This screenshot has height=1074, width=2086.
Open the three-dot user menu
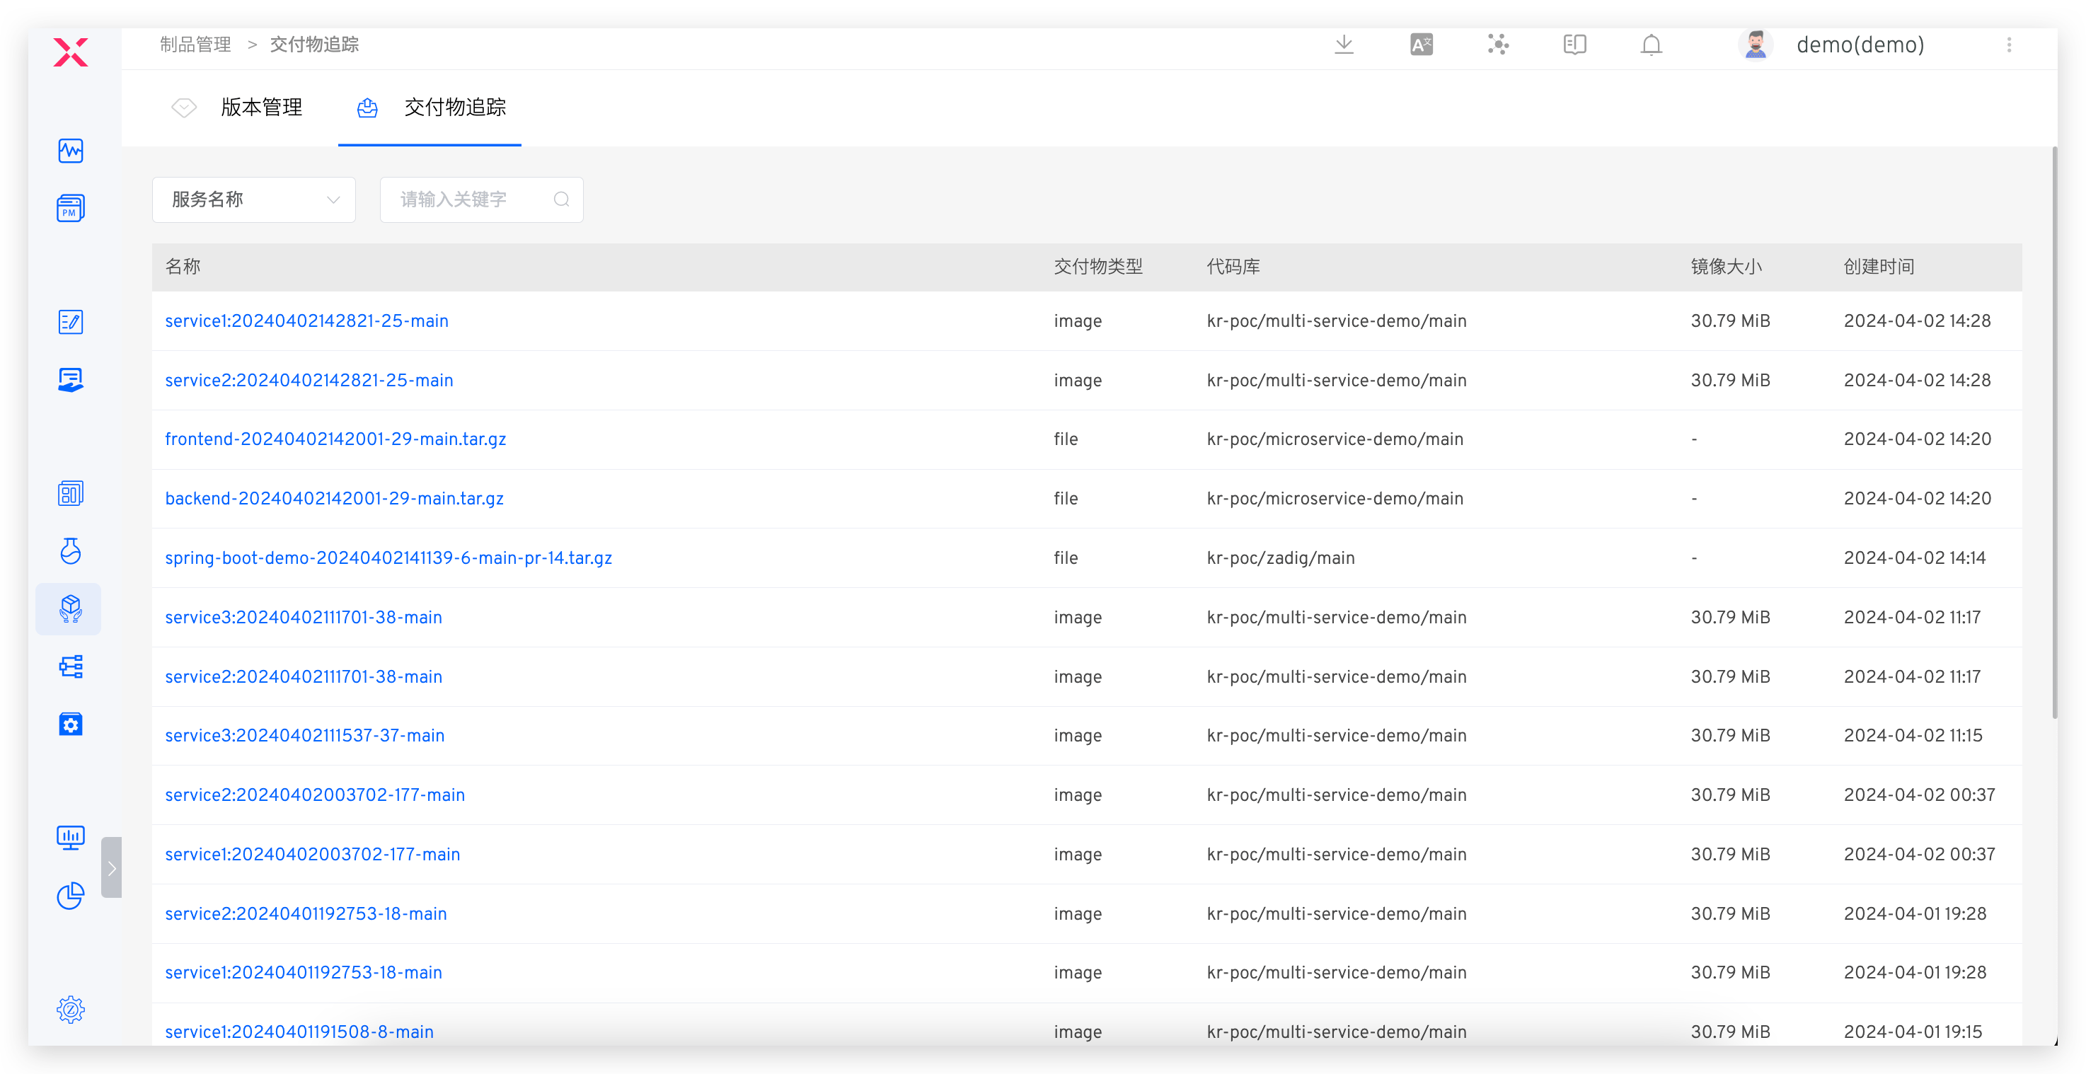(x=2008, y=45)
